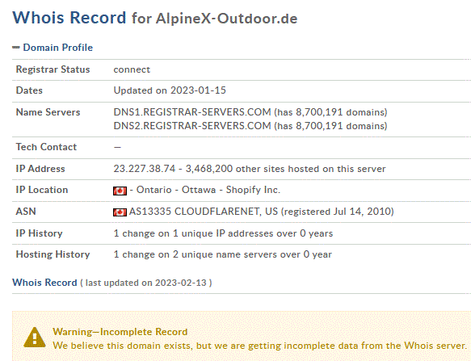
Task: Select the Tech Contact label
Action: coord(46,147)
